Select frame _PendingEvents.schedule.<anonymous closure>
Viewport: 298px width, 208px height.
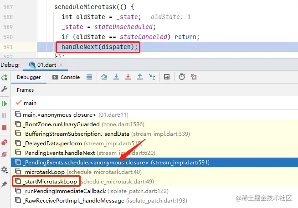click(154, 162)
